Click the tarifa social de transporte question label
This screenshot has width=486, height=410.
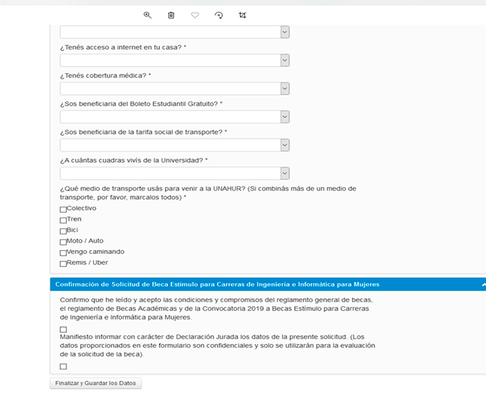tap(144, 132)
